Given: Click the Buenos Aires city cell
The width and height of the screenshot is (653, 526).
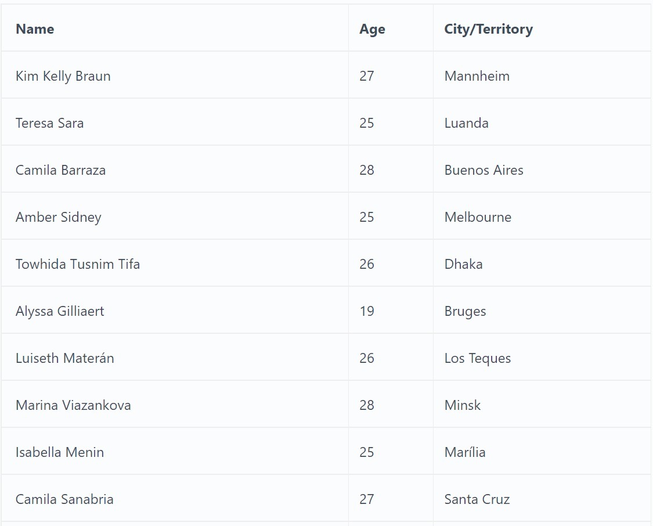Looking at the screenshot, I should 484,170.
